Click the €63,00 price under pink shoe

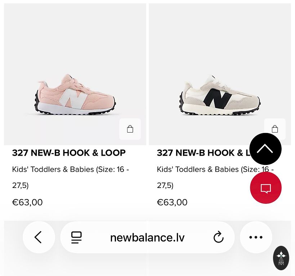[x=27, y=202]
